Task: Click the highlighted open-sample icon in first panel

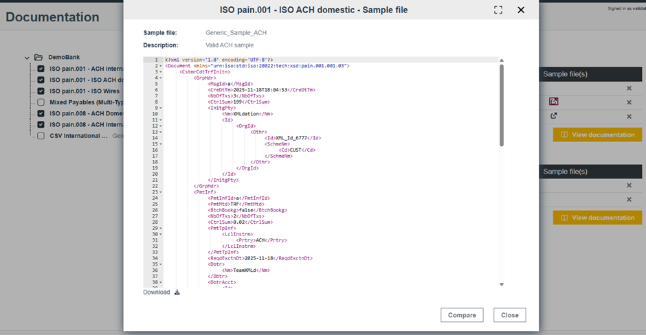Action: click(x=553, y=102)
